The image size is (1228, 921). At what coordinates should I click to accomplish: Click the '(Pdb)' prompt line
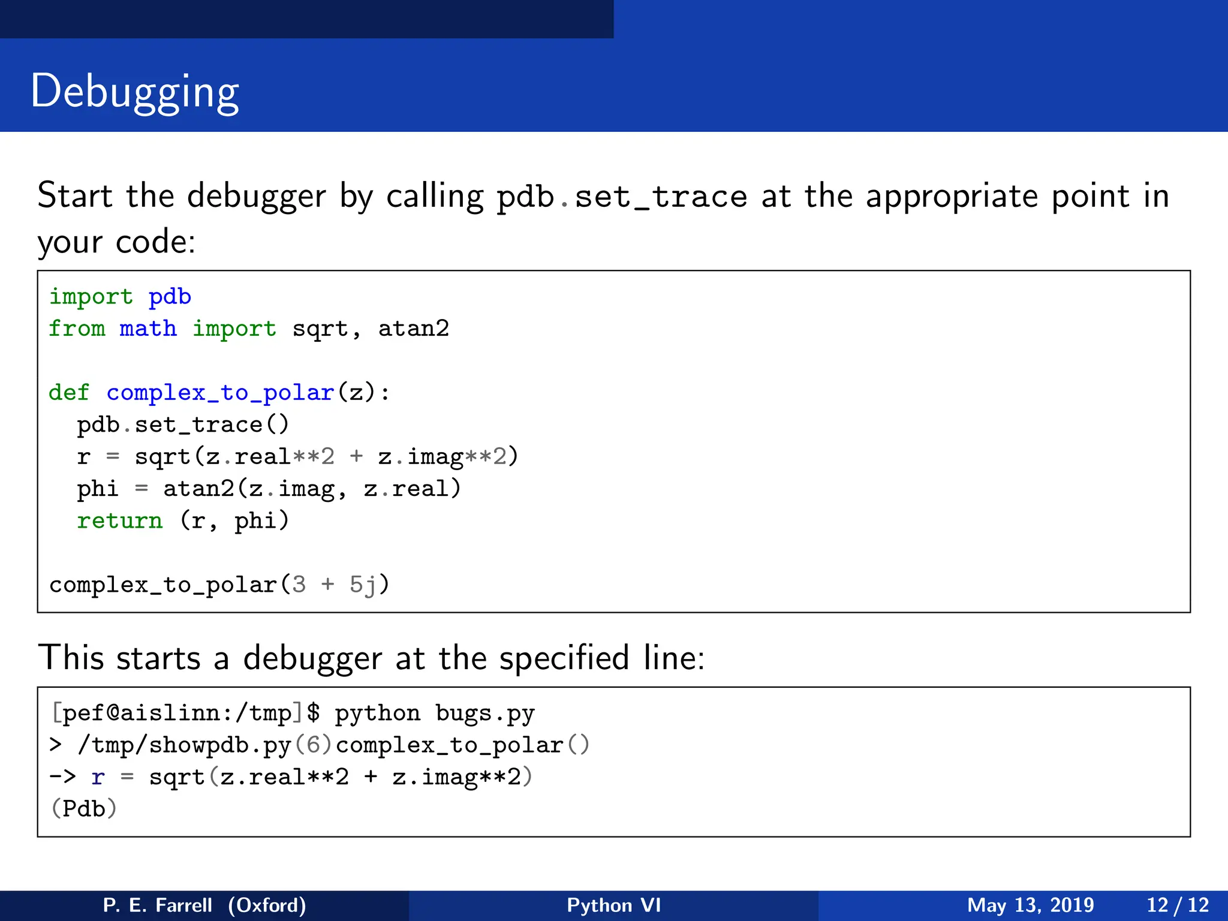(x=84, y=809)
